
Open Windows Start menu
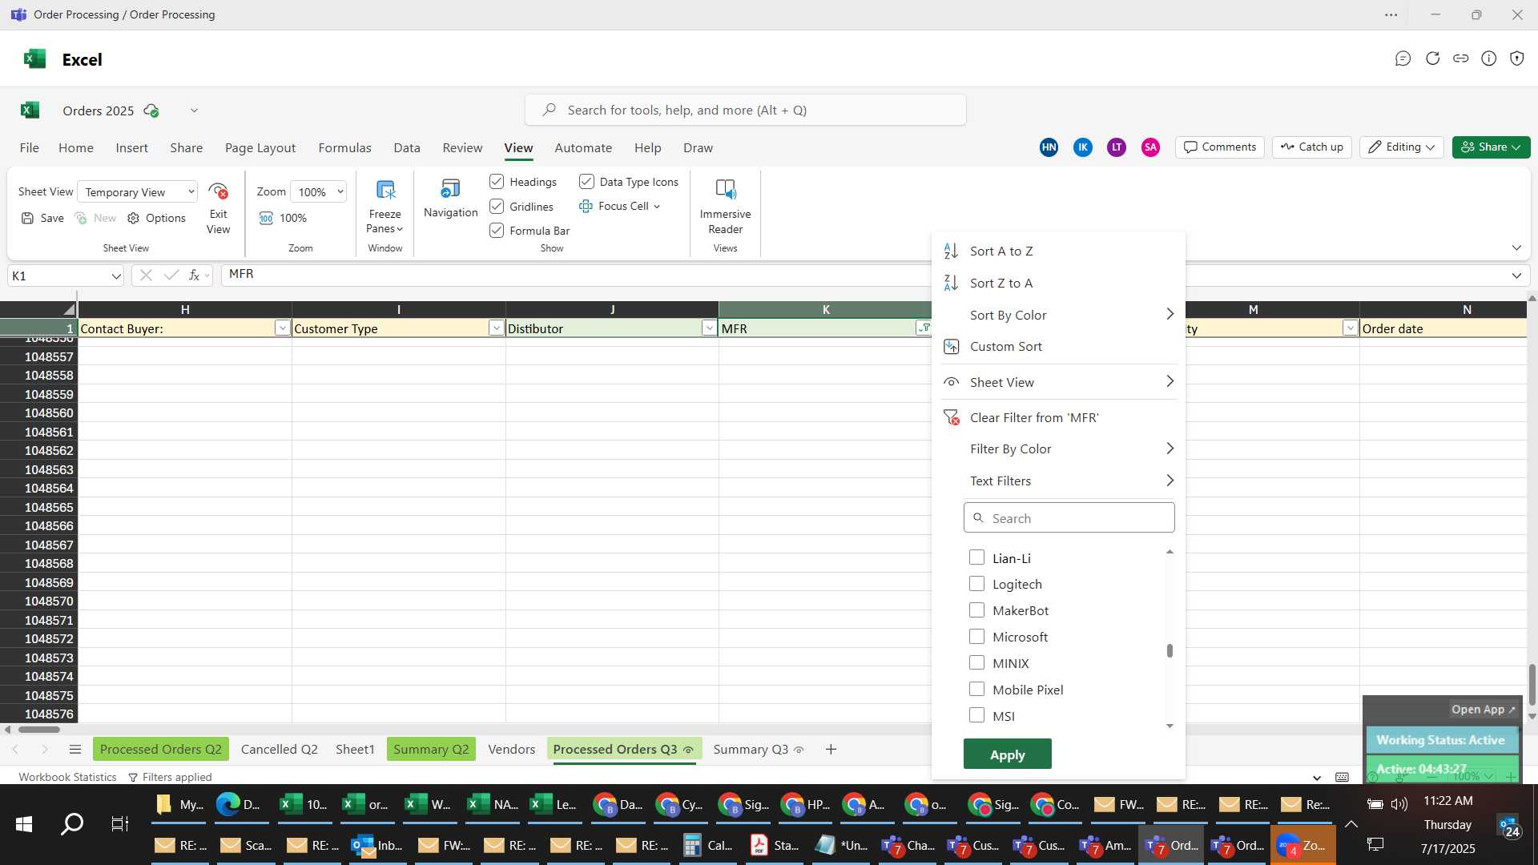pyautogui.click(x=24, y=823)
